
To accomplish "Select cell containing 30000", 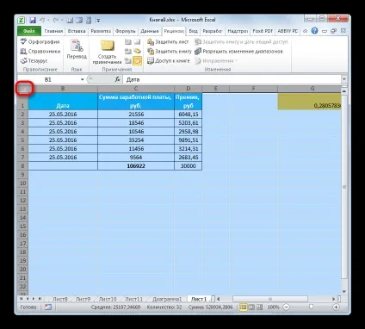I will pyautogui.click(x=188, y=166).
